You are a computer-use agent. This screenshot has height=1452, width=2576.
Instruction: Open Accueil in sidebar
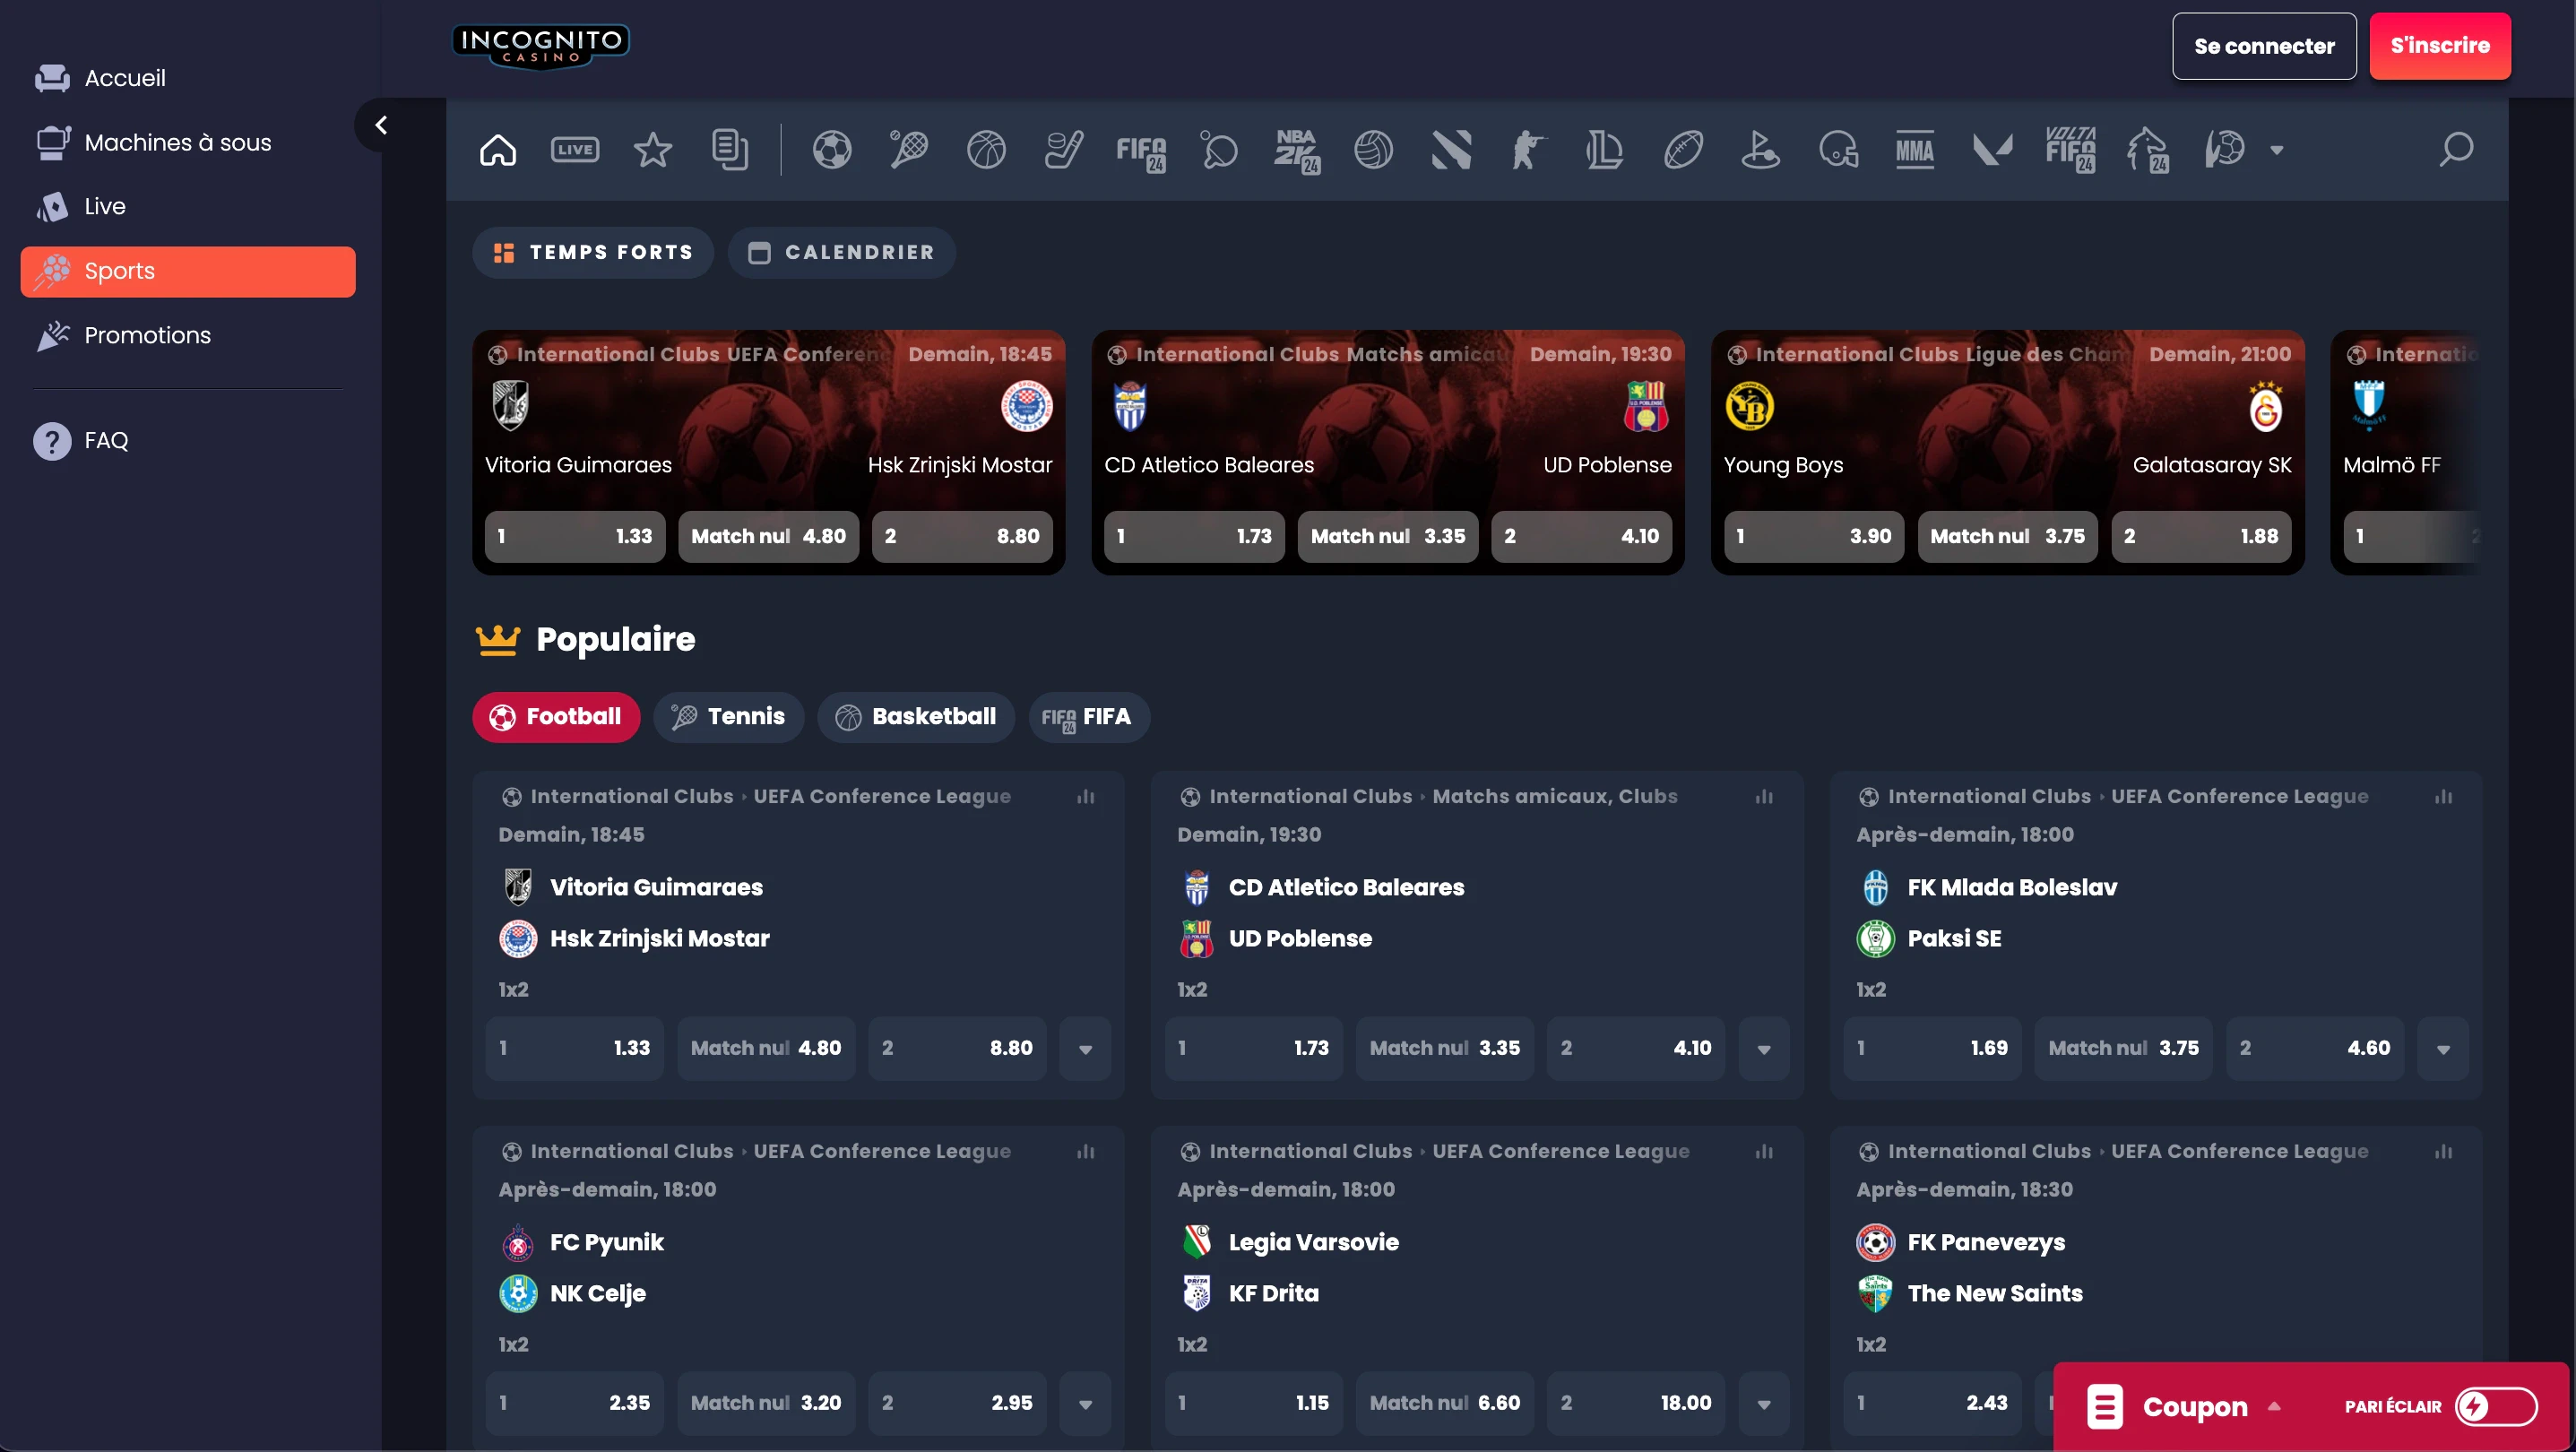click(x=188, y=78)
